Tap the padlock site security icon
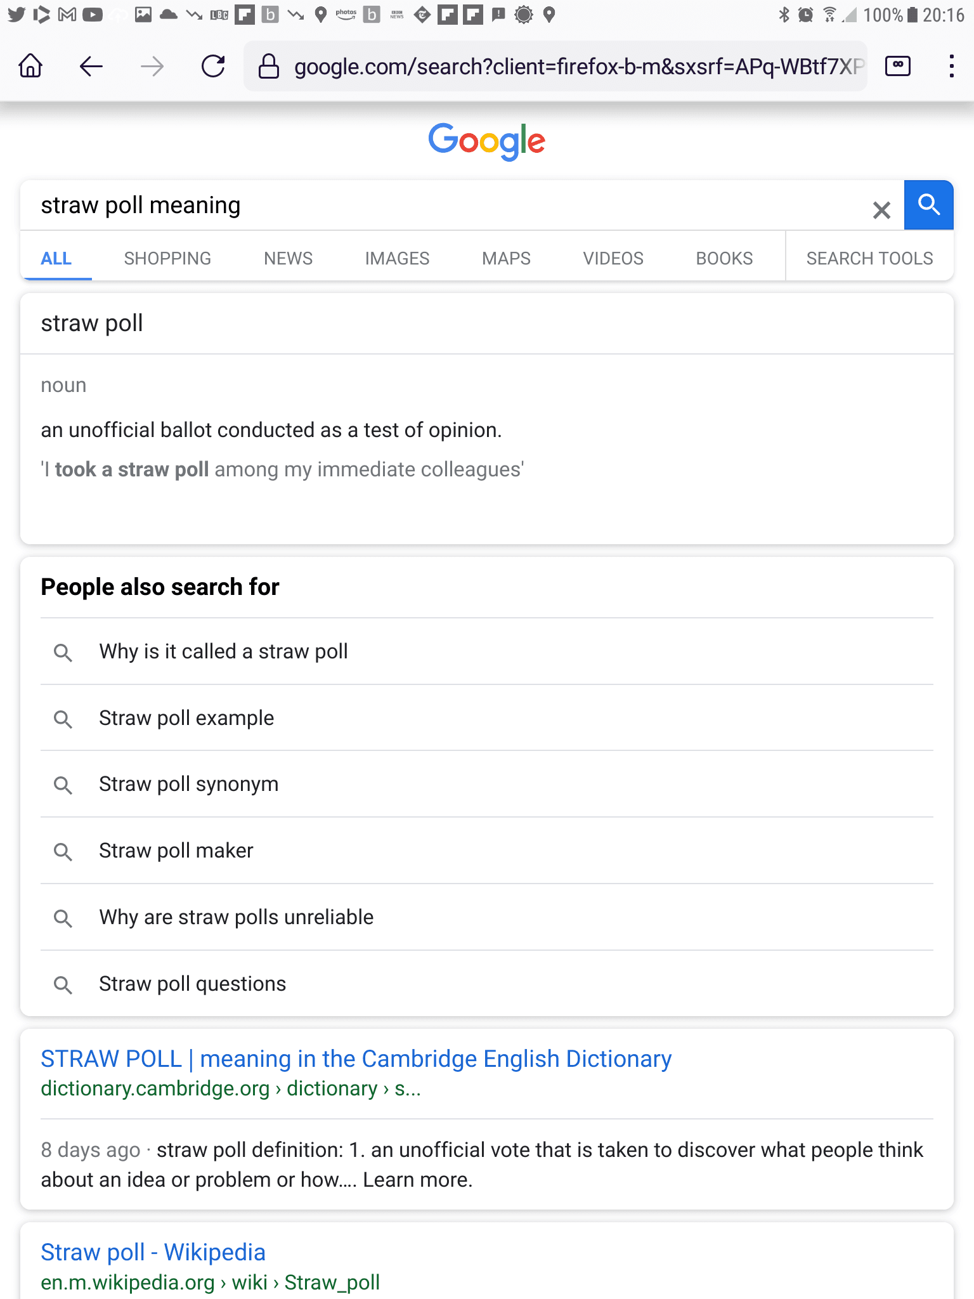 point(269,66)
